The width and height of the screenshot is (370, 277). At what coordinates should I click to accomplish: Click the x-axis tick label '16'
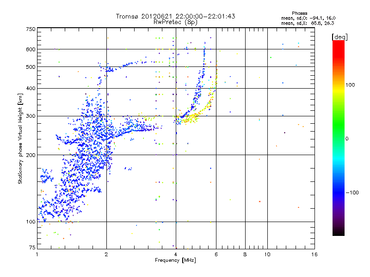click(314, 254)
